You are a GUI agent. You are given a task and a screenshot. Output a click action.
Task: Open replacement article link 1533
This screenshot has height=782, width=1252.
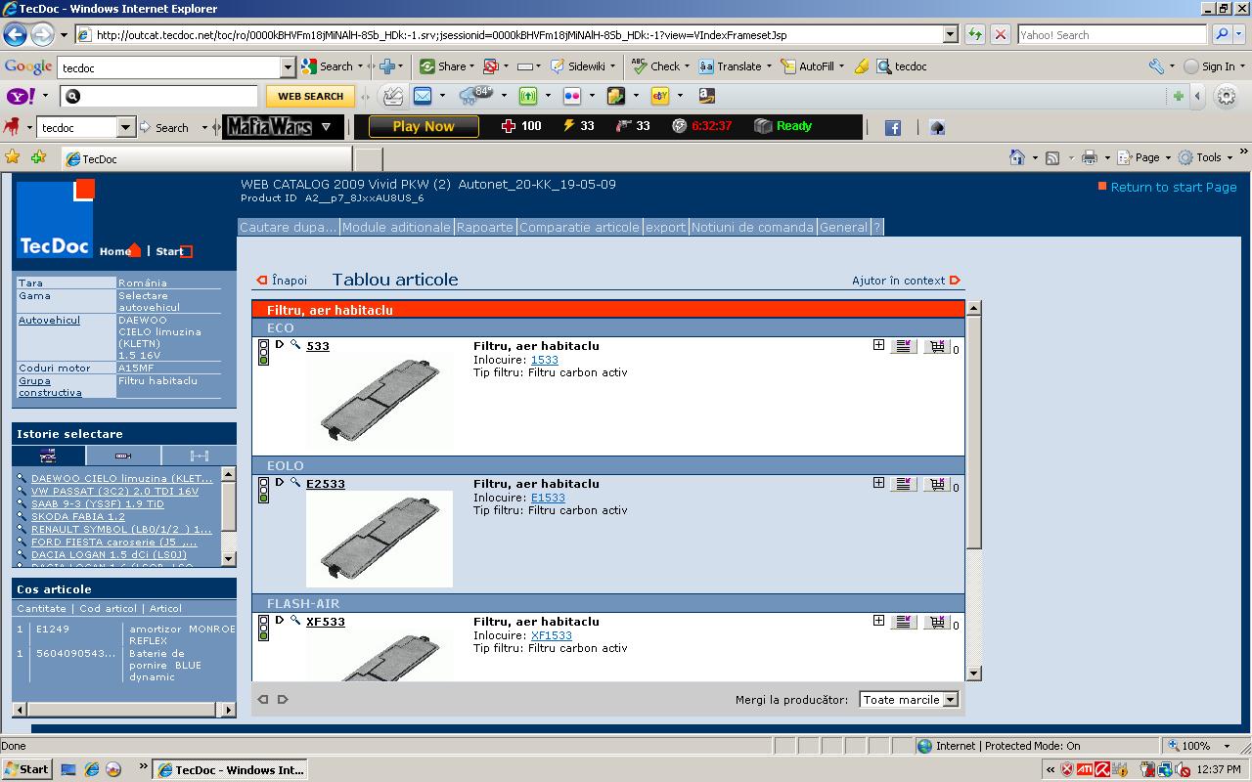click(x=544, y=360)
